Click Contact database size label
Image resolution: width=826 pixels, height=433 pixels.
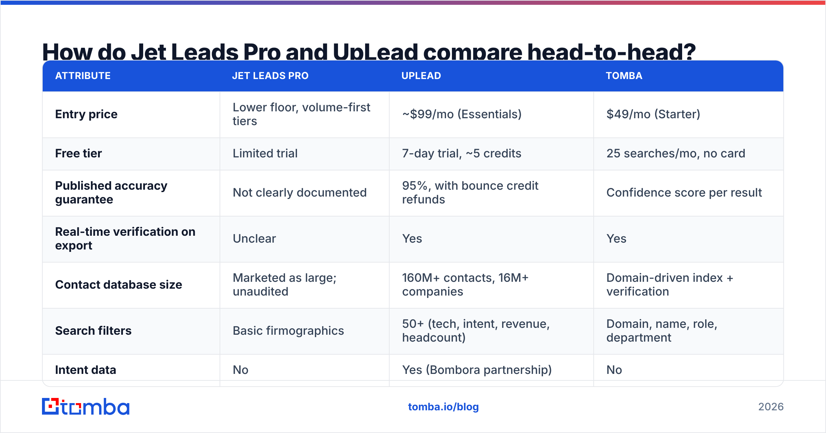coord(118,285)
